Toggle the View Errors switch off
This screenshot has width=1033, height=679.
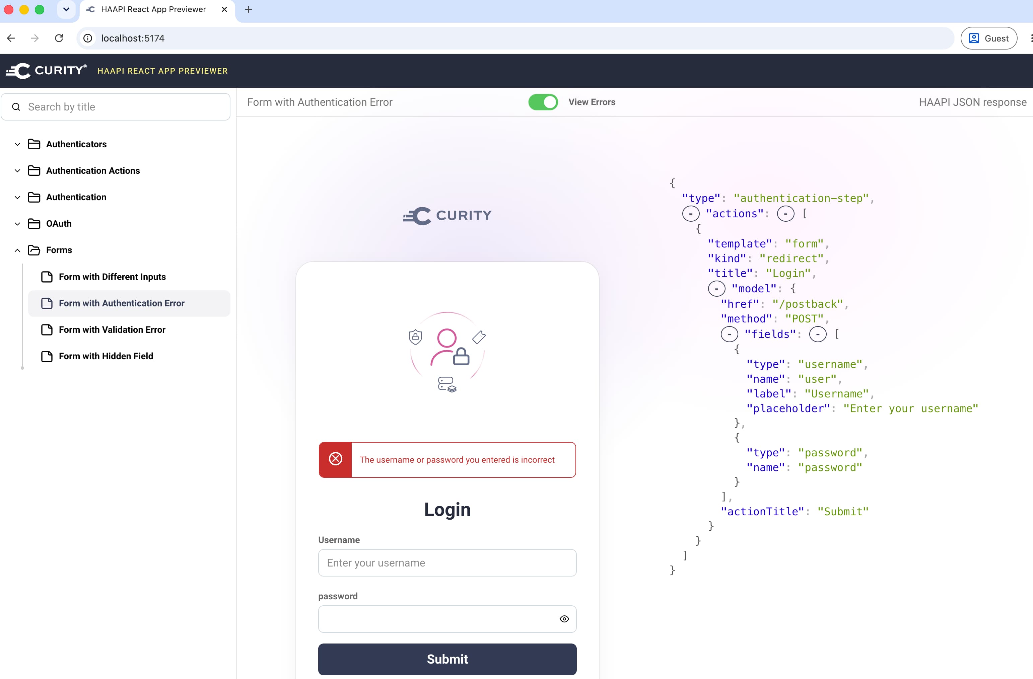(x=543, y=102)
